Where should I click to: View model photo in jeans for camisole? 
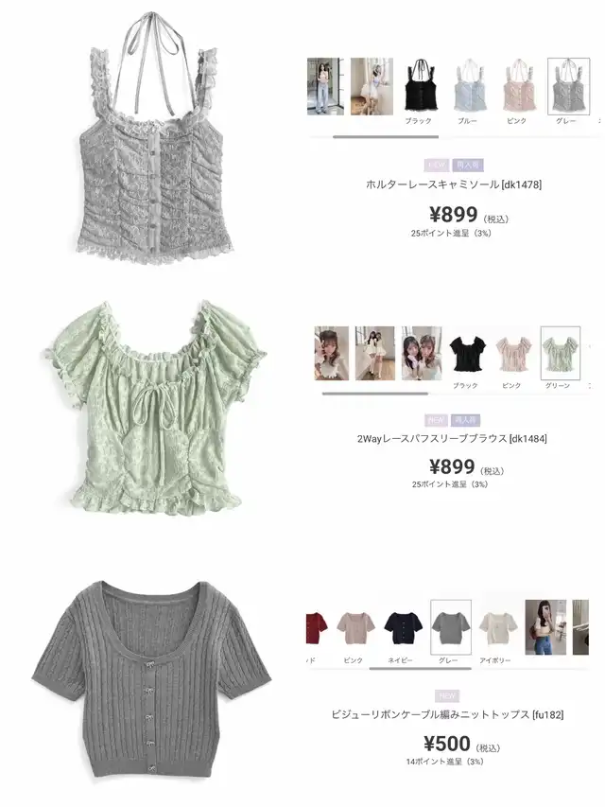pyautogui.click(x=325, y=86)
